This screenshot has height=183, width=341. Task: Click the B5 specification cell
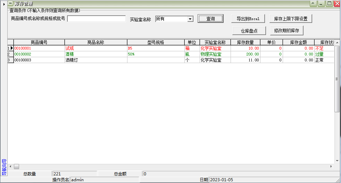[x=156, y=48]
